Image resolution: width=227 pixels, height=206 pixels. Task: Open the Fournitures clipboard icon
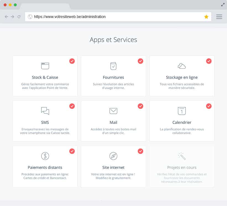(113, 66)
